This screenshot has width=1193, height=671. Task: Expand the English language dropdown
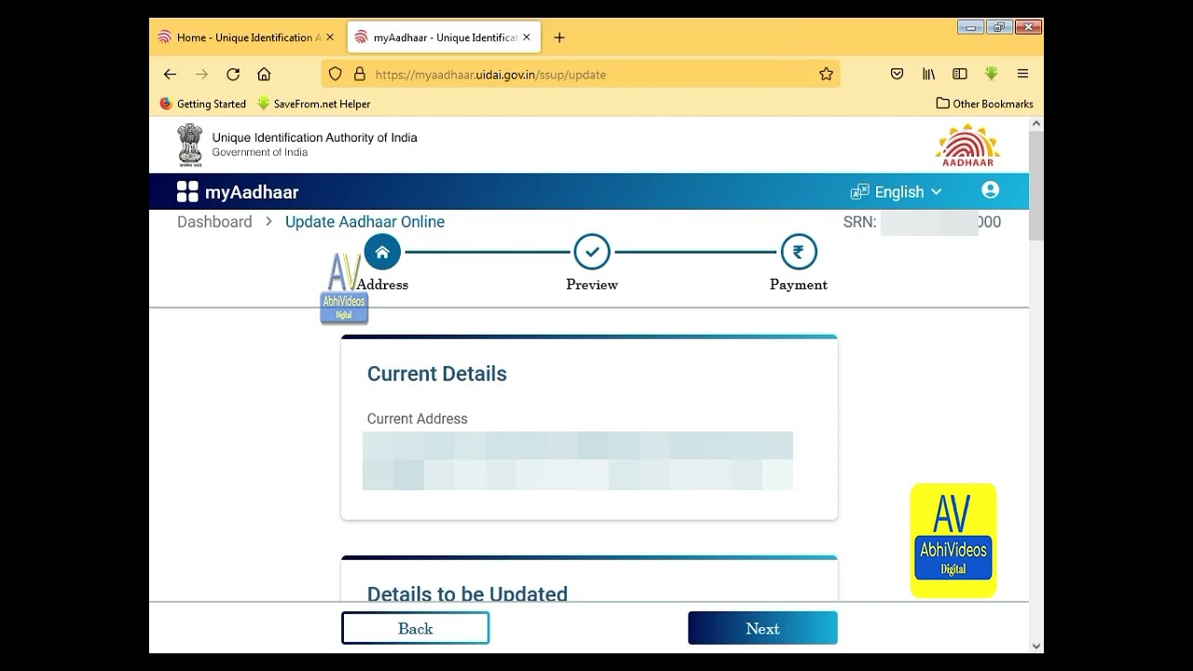point(897,192)
